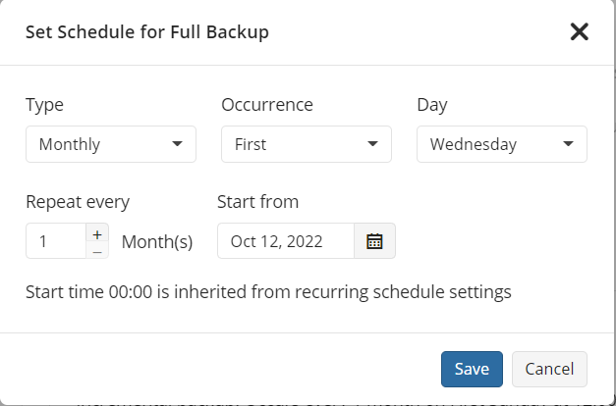Close the Set Schedule dialog
This screenshot has height=406, width=616.
tap(579, 31)
